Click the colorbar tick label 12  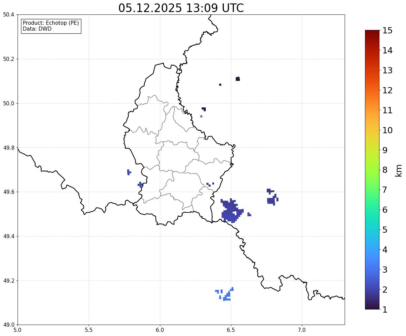(x=387, y=90)
